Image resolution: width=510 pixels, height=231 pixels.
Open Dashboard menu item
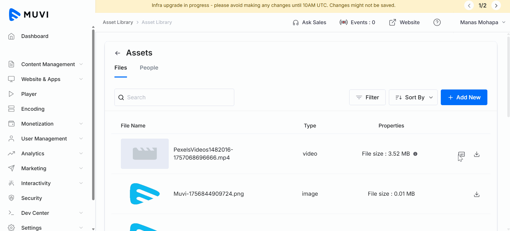(35, 36)
